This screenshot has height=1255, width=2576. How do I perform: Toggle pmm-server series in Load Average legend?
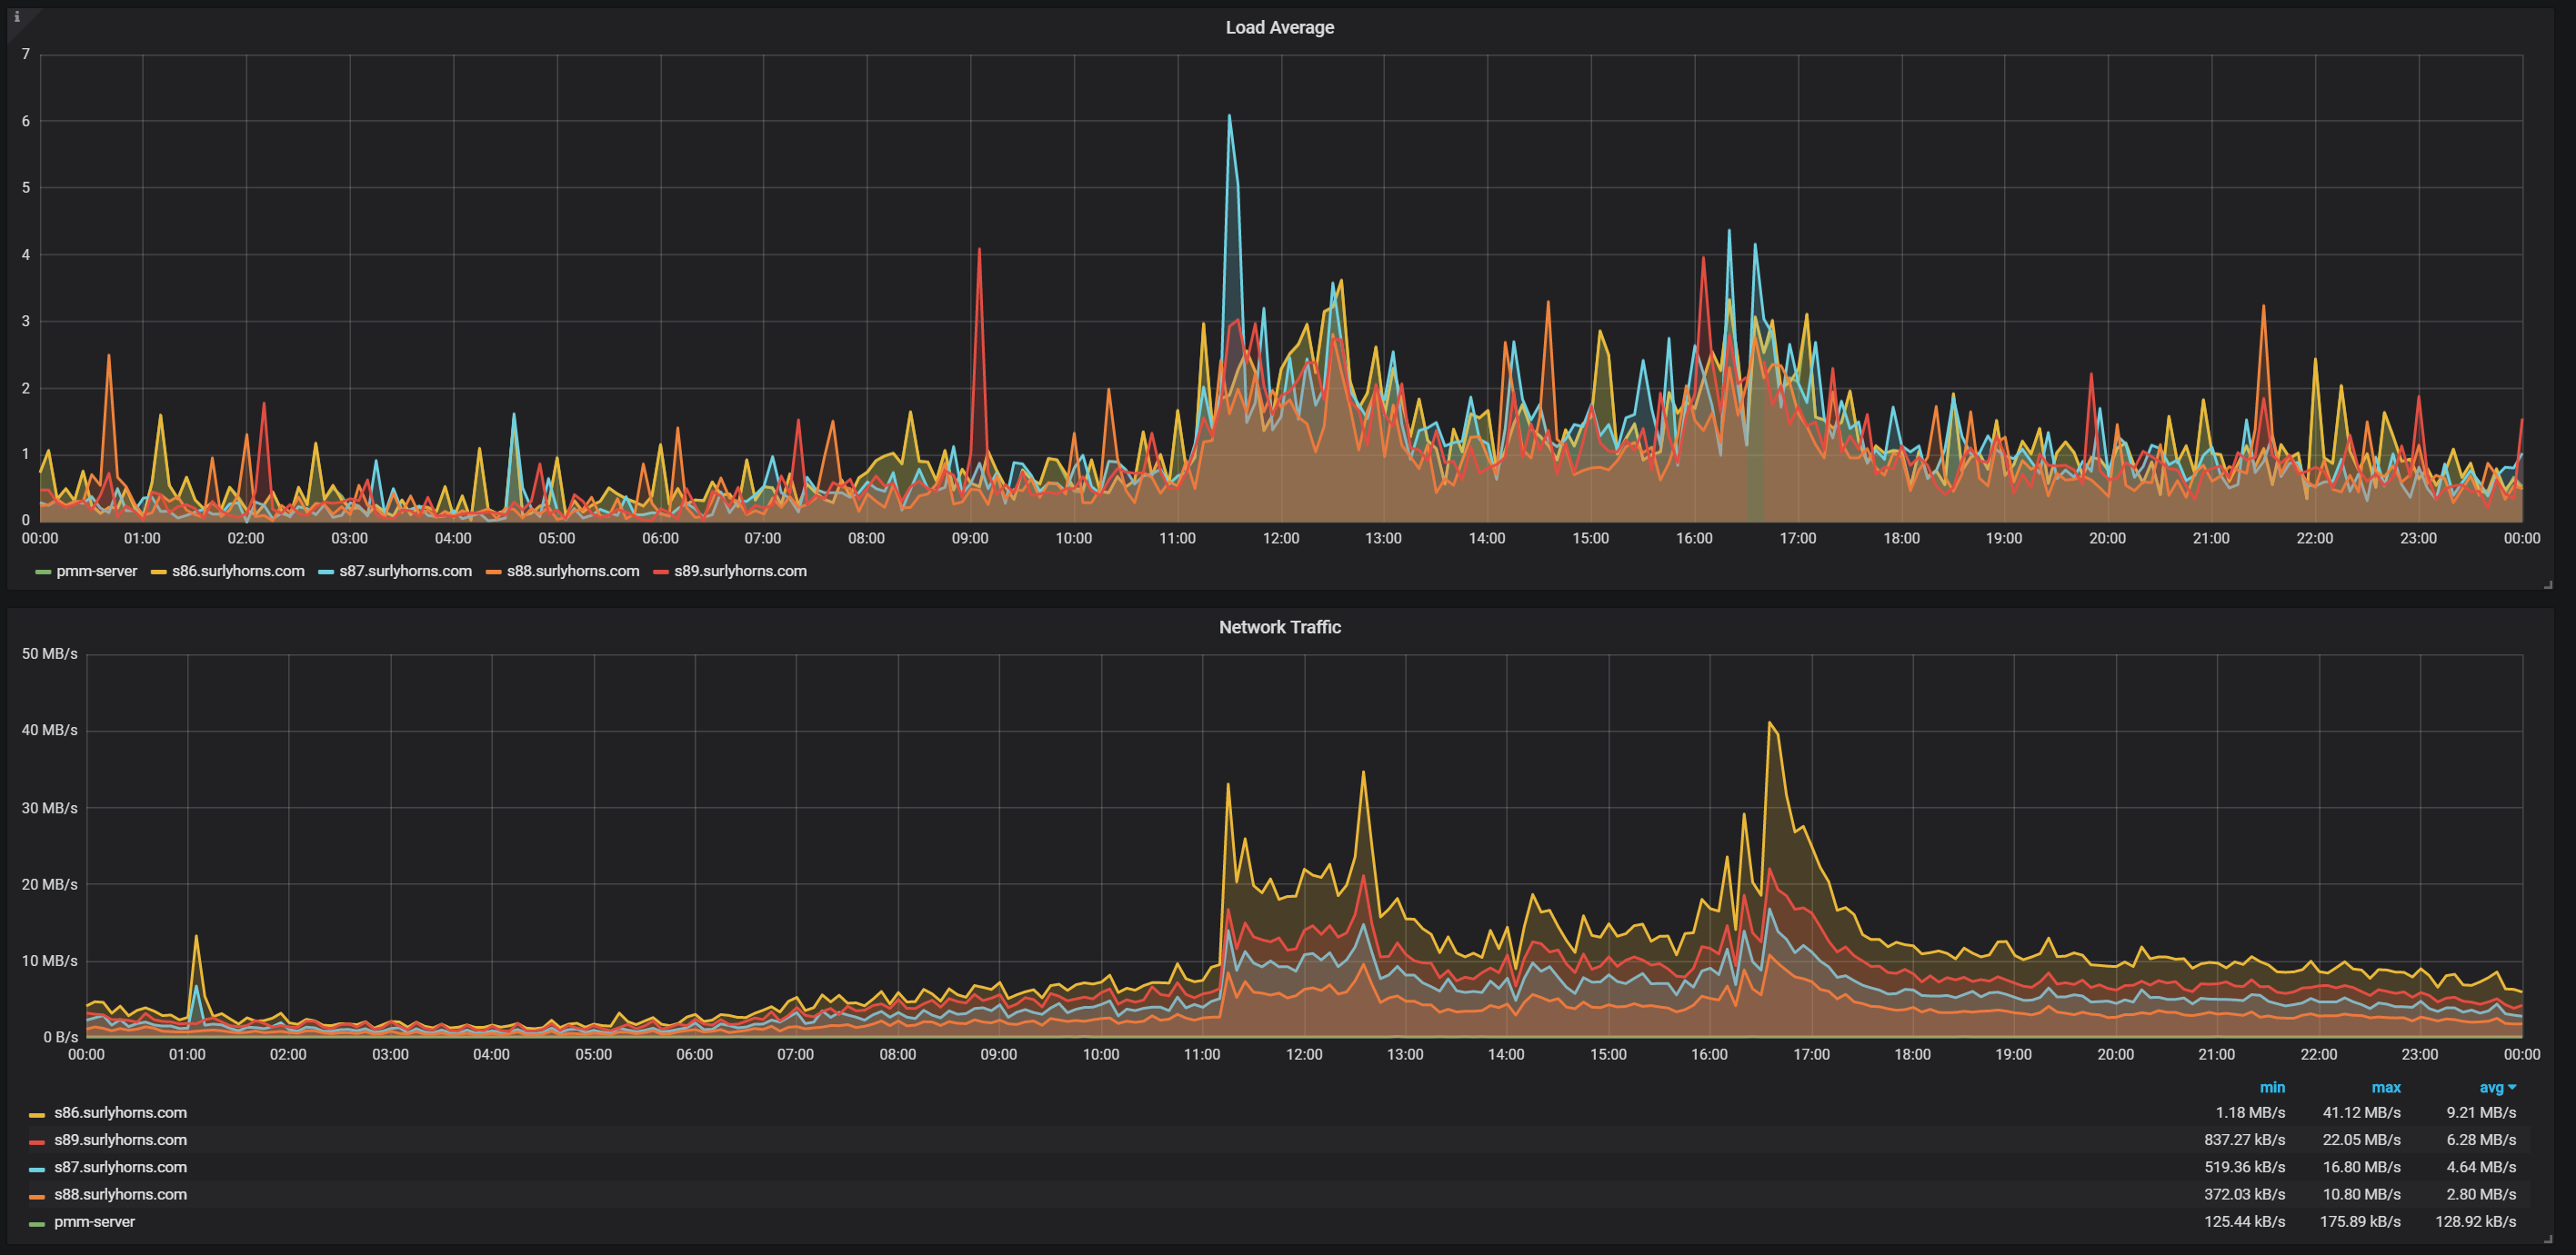[96, 572]
